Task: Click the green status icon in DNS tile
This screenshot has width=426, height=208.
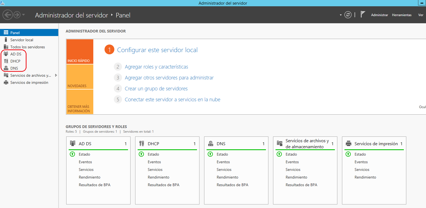Action: point(210,154)
